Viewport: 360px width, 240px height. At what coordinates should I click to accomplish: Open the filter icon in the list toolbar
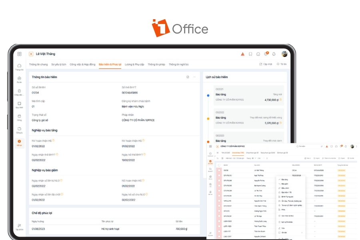coord(218,158)
